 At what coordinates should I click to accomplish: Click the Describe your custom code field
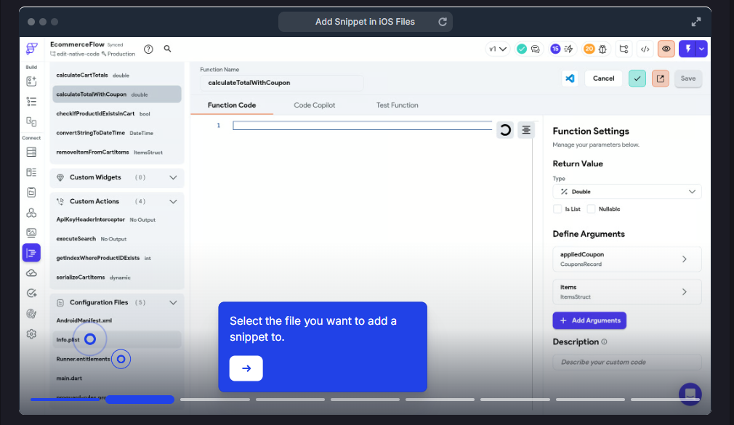tap(626, 362)
